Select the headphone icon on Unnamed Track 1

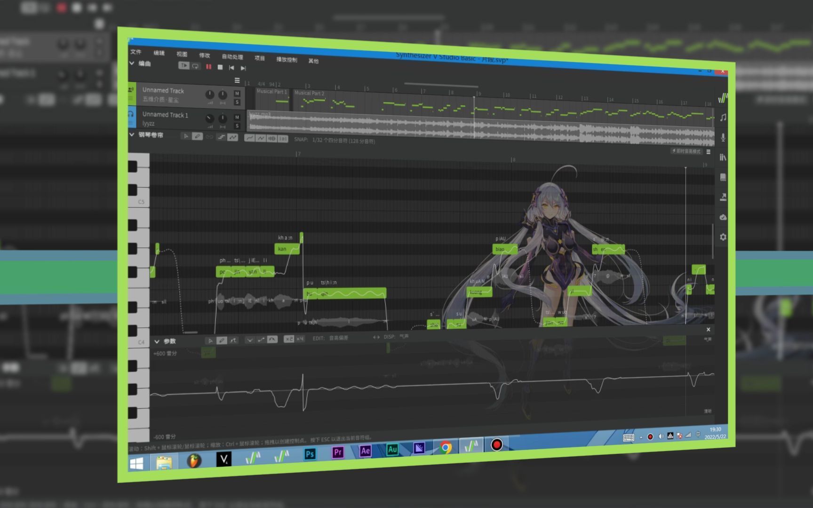coord(132,114)
